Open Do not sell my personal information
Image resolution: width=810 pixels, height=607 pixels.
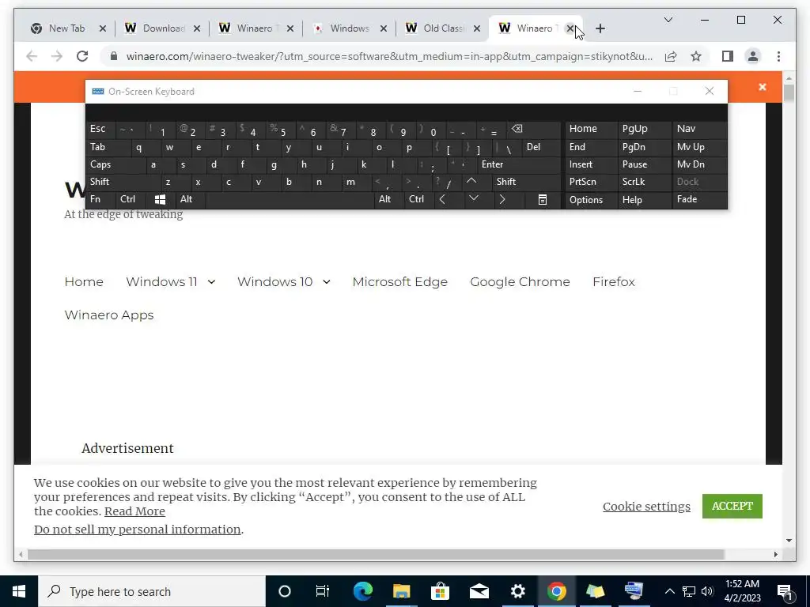[x=137, y=530]
